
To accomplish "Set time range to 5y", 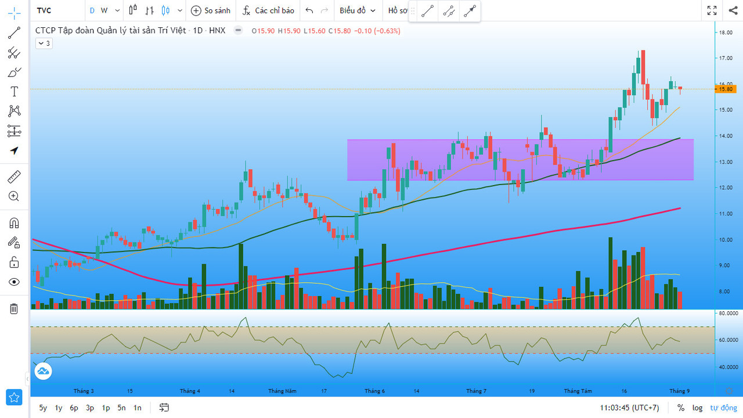I will (43, 408).
